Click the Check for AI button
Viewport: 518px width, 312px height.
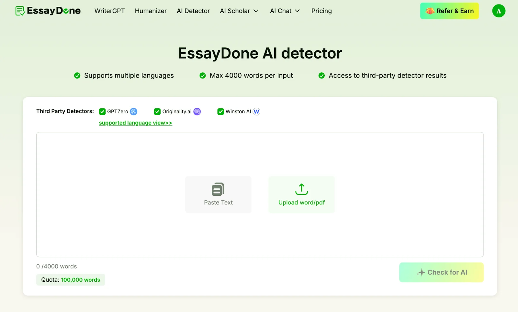[441, 272]
